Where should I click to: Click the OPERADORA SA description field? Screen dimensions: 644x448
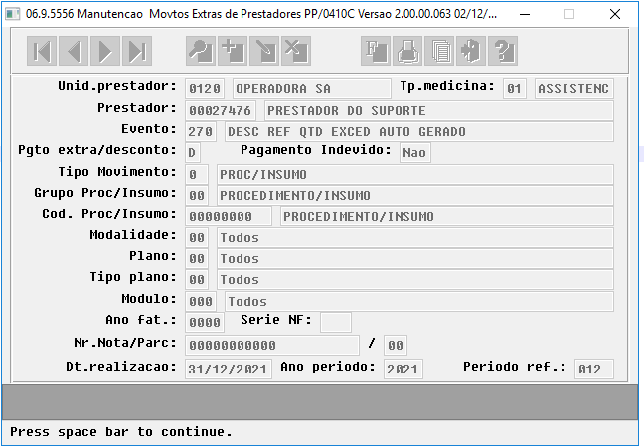point(312,89)
